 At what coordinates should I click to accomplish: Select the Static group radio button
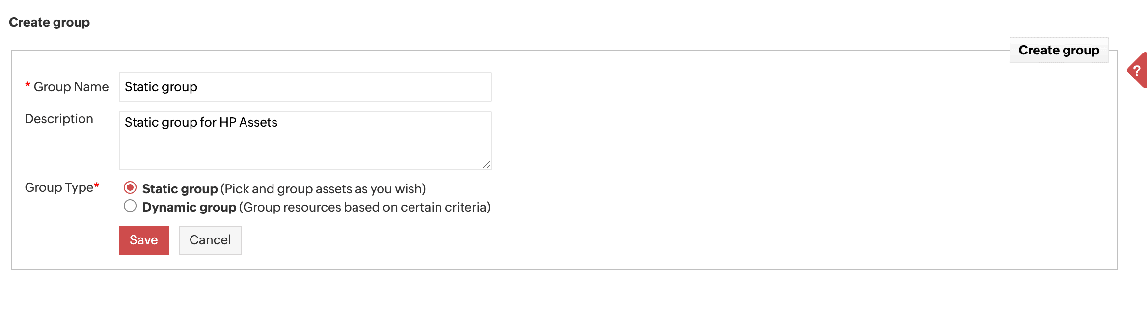pyautogui.click(x=130, y=187)
